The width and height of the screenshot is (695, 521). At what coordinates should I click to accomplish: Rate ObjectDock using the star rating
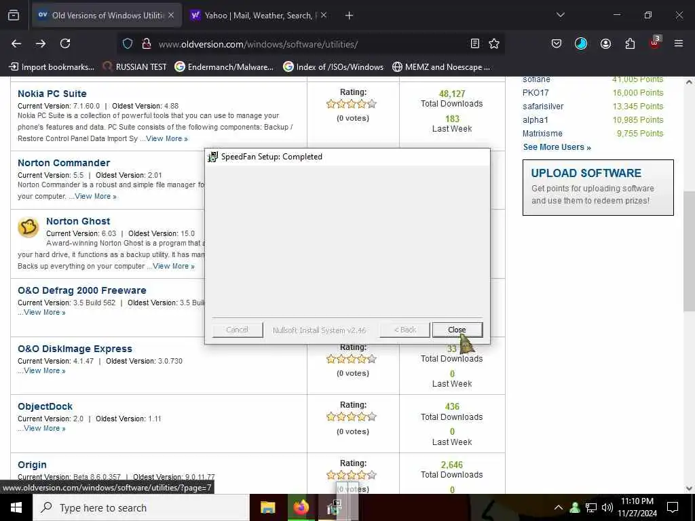tap(352, 417)
